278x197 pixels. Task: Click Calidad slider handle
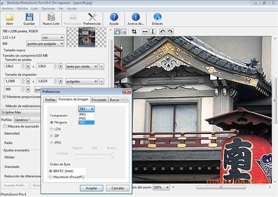(112, 155)
